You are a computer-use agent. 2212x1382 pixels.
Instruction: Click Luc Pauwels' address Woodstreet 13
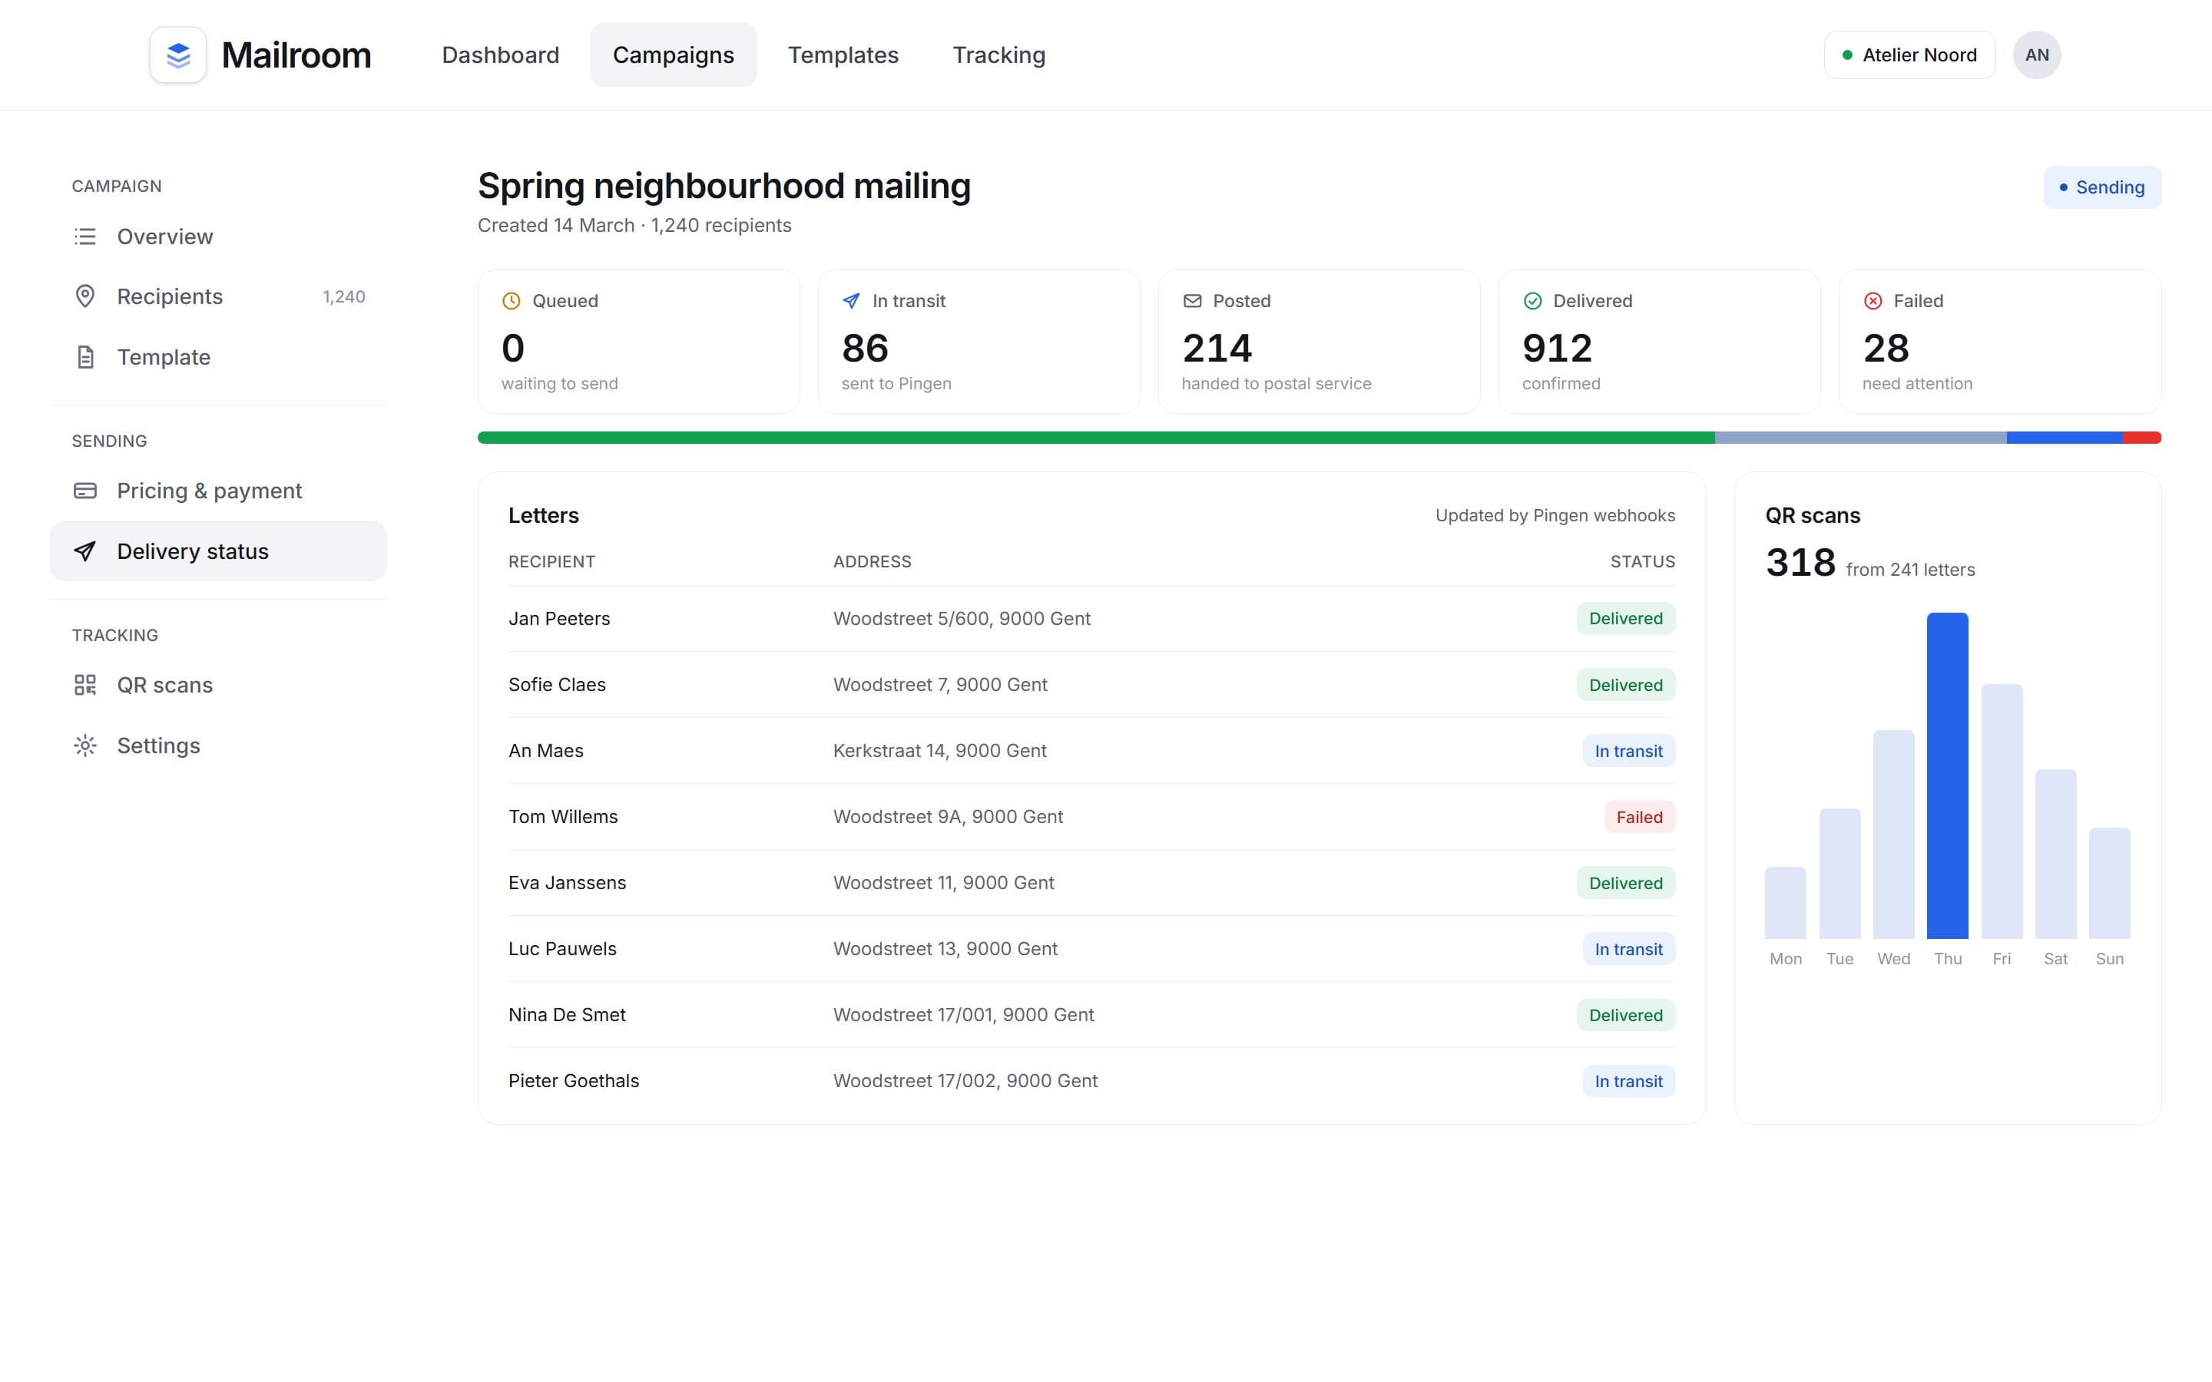pyautogui.click(x=945, y=949)
